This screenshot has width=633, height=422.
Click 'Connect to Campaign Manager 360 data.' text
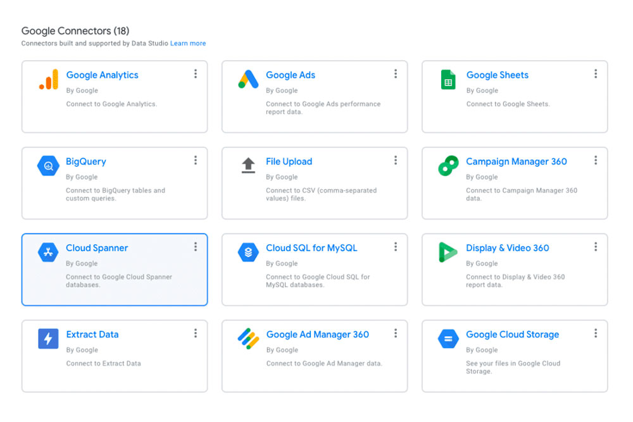(x=522, y=194)
